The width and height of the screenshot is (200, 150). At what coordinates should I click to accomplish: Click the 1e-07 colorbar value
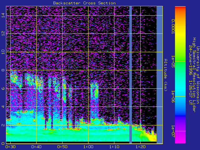tap(173, 131)
